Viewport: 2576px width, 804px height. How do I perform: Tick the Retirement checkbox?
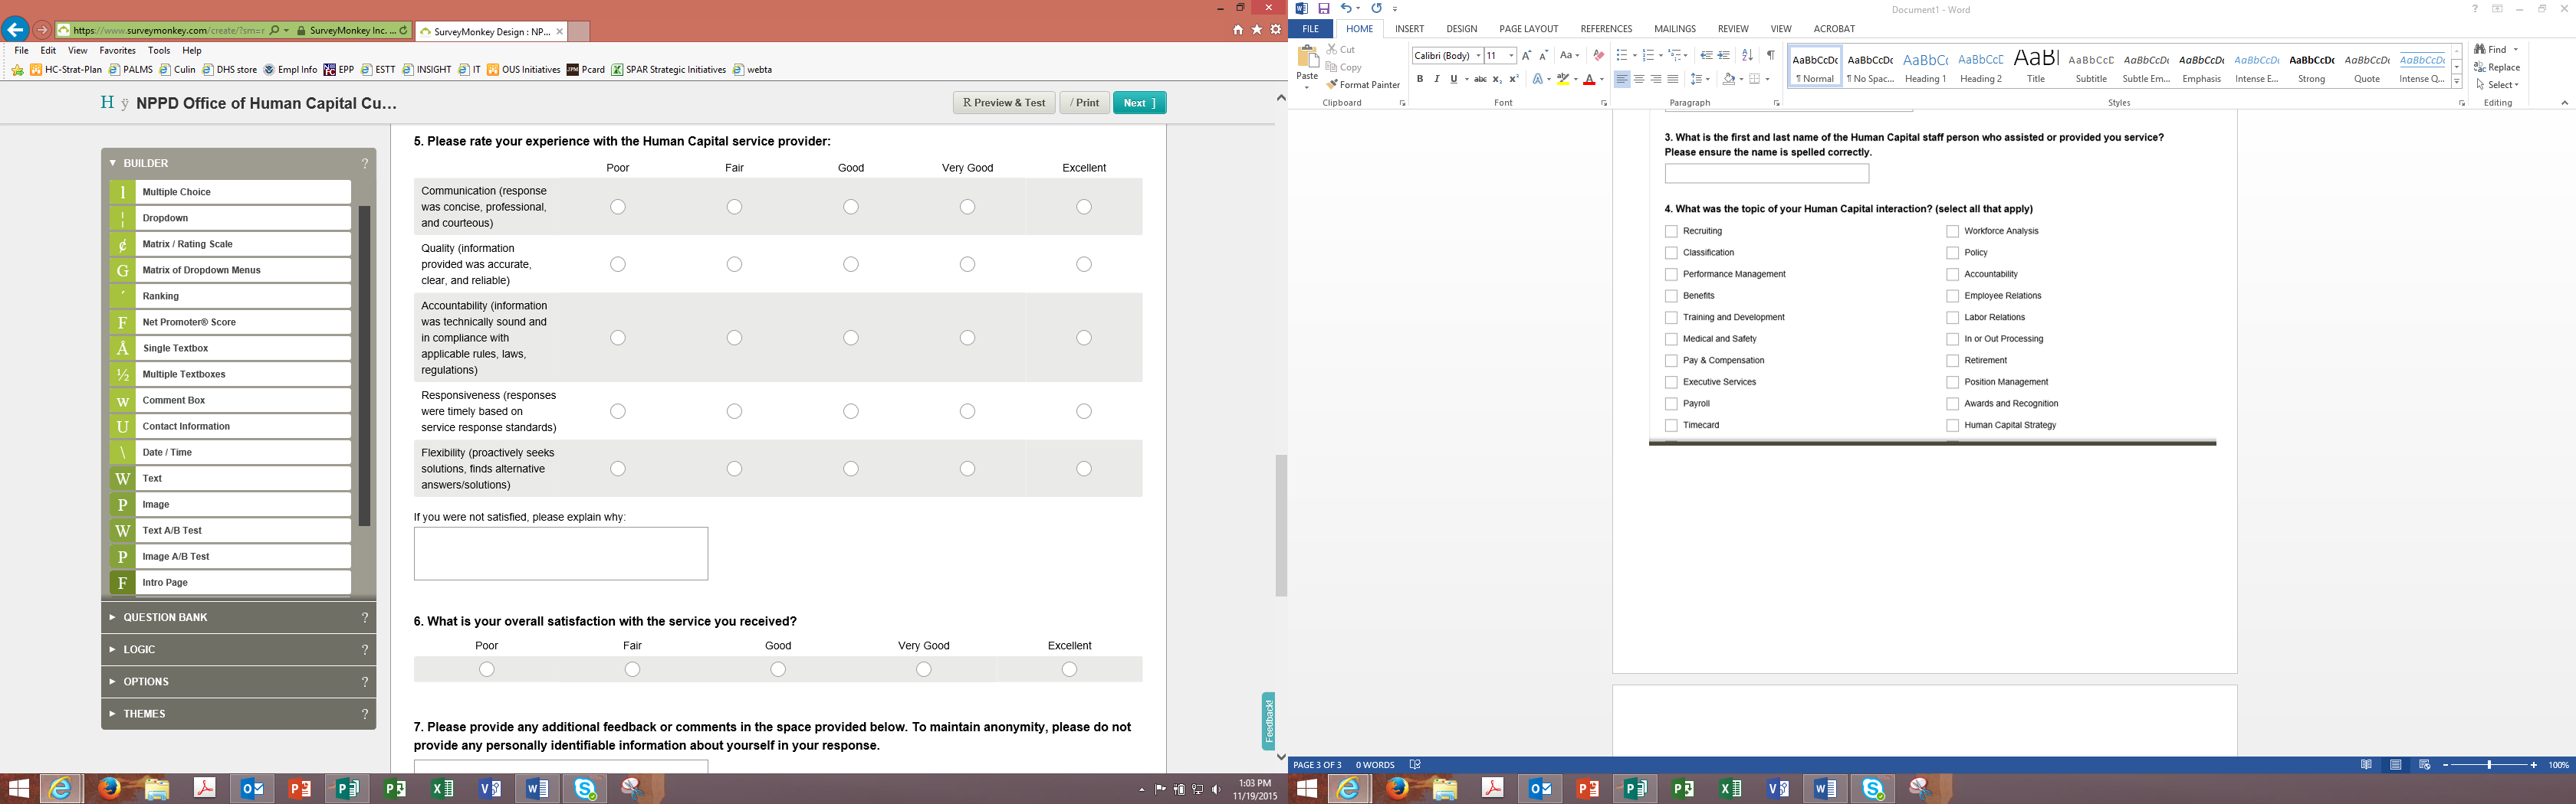click(x=1952, y=361)
